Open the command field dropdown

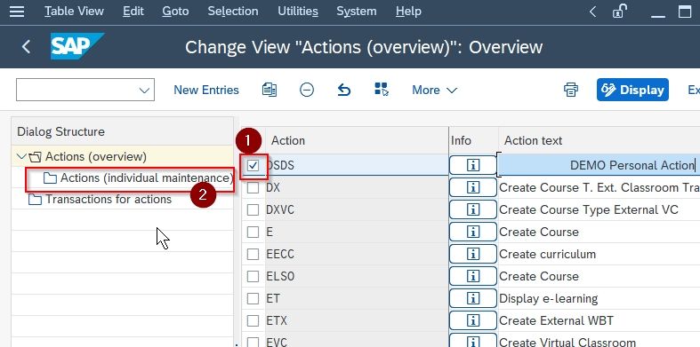(144, 90)
